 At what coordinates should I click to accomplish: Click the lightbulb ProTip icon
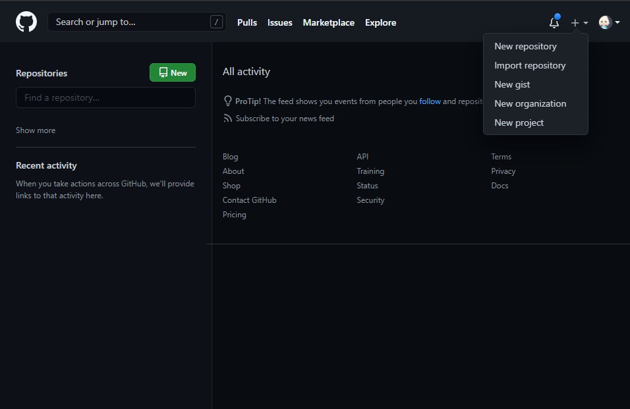click(x=228, y=101)
